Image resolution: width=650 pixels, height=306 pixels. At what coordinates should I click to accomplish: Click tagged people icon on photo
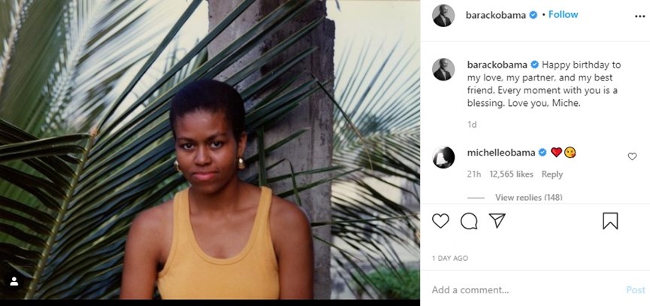click(x=14, y=281)
